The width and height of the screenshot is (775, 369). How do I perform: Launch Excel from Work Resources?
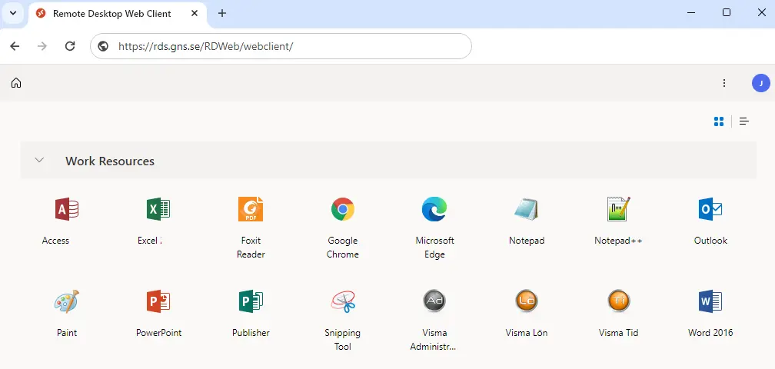tap(158, 209)
